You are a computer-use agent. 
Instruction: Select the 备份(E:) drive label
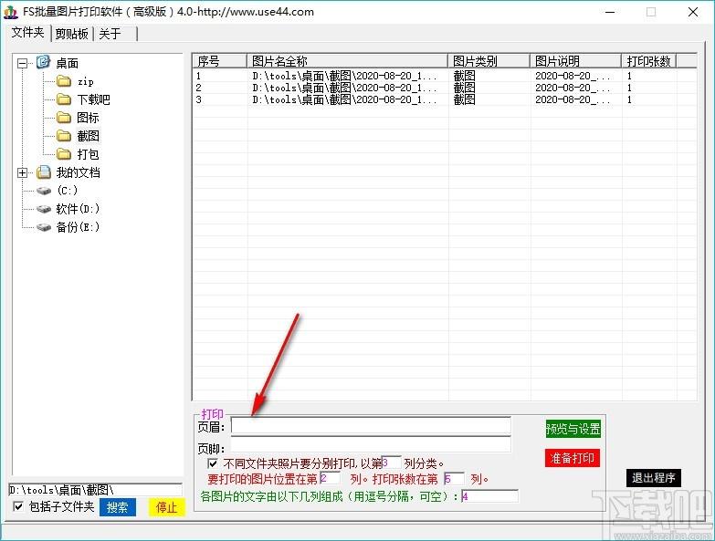pyautogui.click(x=78, y=227)
